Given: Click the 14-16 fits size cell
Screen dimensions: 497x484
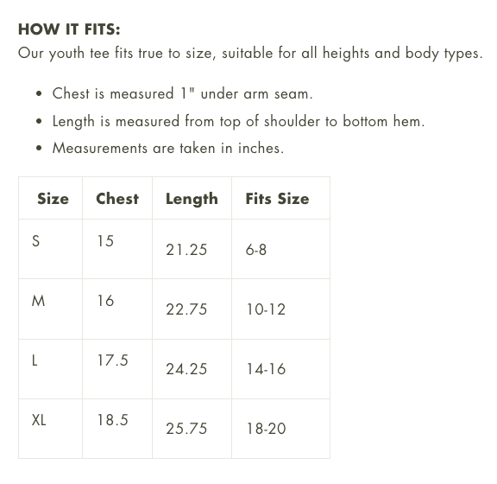Looking at the screenshot, I should (x=267, y=369).
